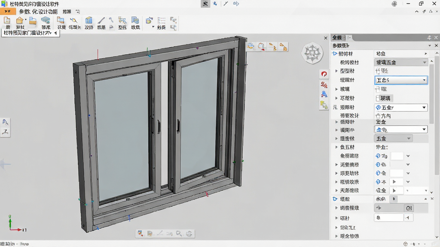
Task: Click the highlighted tool icon in title bar
Action: point(205,3)
